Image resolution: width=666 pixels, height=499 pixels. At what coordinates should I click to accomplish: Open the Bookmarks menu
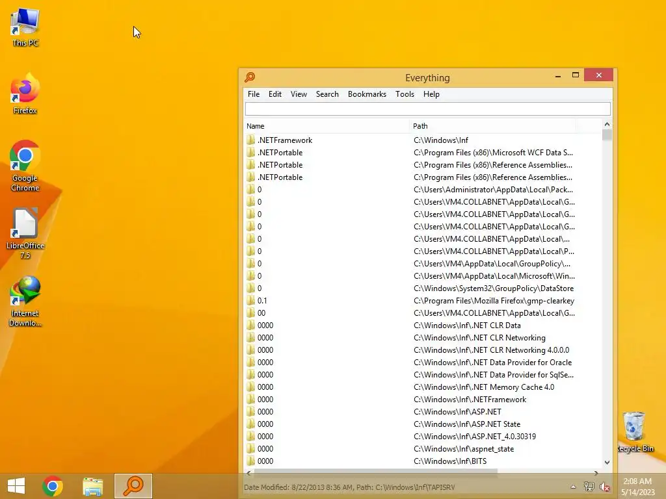367,94
